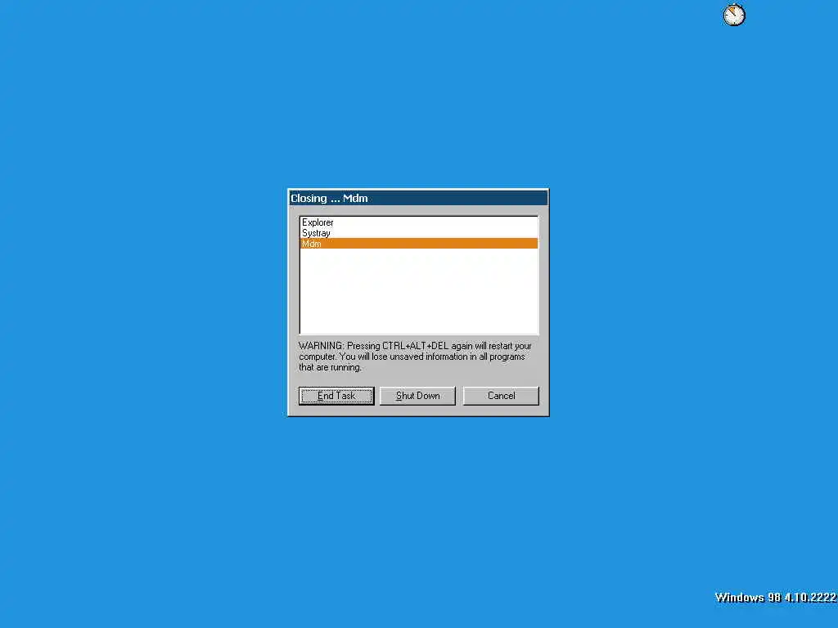Click the Shut Down button
Viewport: 838px width, 628px height.
[x=417, y=396]
